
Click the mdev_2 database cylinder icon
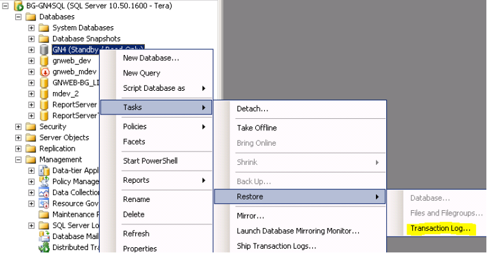click(x=44, y=93)
